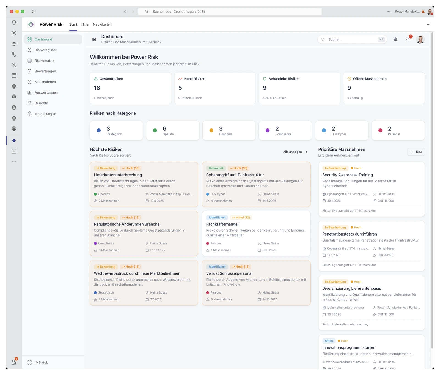Open Cyberangriff auf IT-Infrastruktur risk card
This screenshot has height=375, width=440.
point(256,184)
